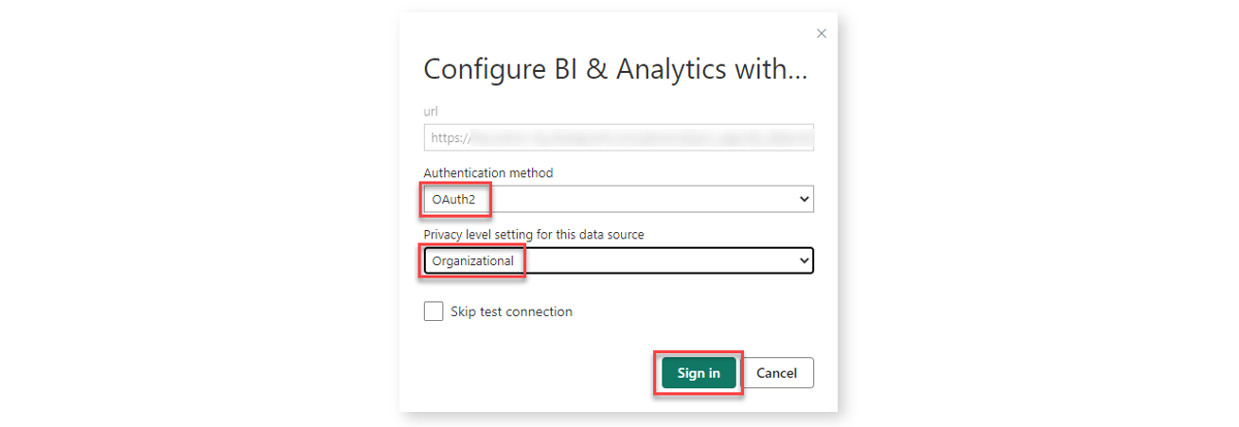Open the Authentication method dropdown

tap(619, 199)
